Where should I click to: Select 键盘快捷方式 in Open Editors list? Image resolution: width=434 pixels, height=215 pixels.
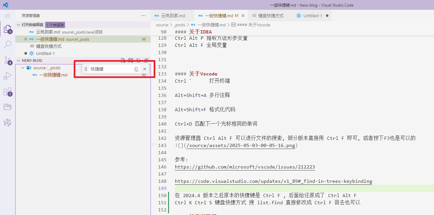pyautogui.click(x=83, y=46)
